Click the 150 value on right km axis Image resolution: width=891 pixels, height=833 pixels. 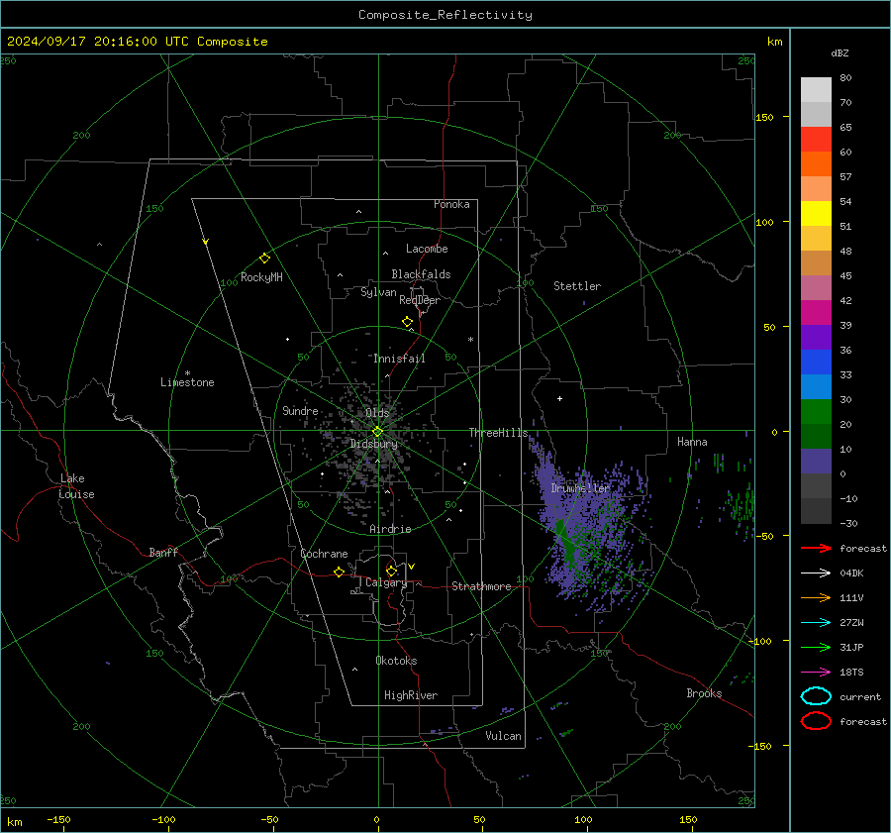[x=764, y=117]
